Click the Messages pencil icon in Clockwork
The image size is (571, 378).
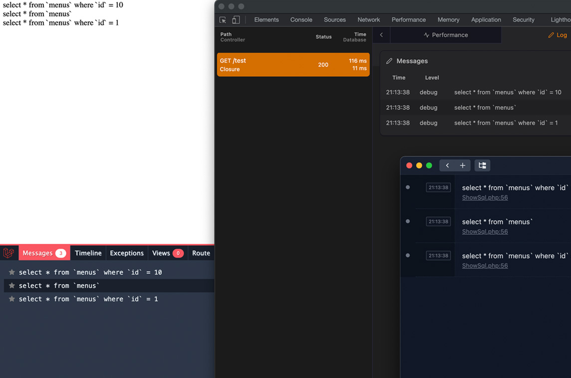pos(389,61)
